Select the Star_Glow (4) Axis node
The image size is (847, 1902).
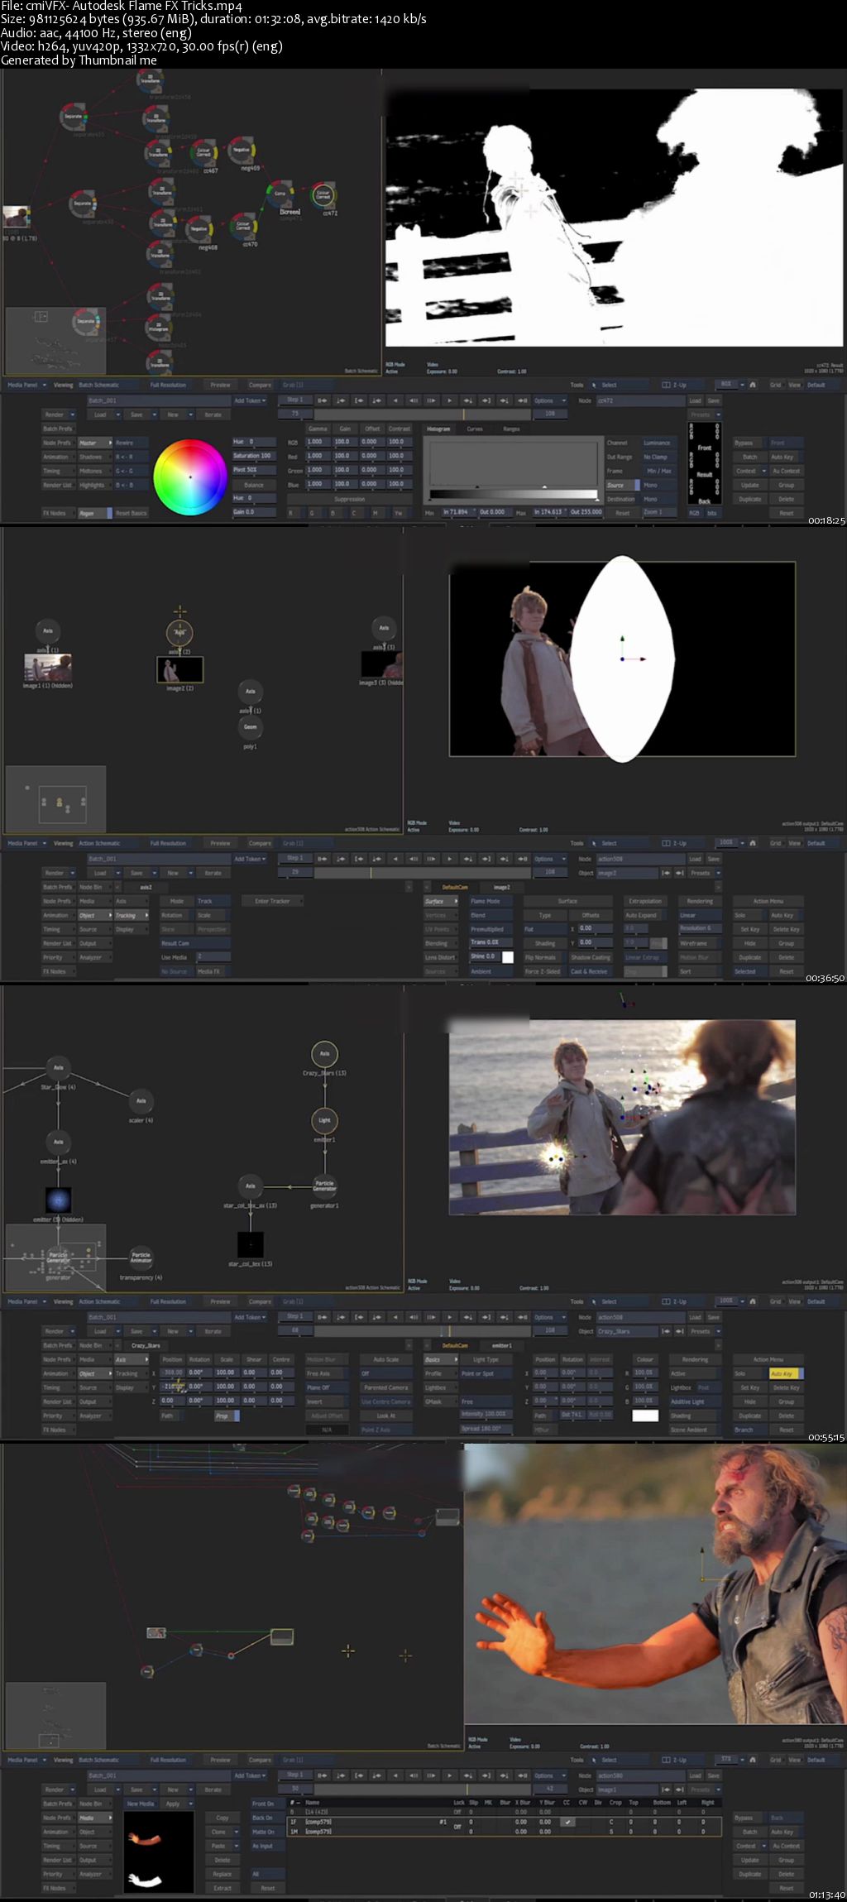58,1067
